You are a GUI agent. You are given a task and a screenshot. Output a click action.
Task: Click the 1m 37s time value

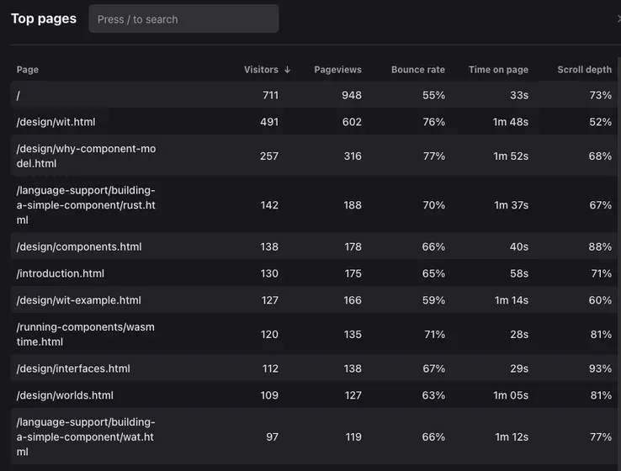tap(512, 205)
